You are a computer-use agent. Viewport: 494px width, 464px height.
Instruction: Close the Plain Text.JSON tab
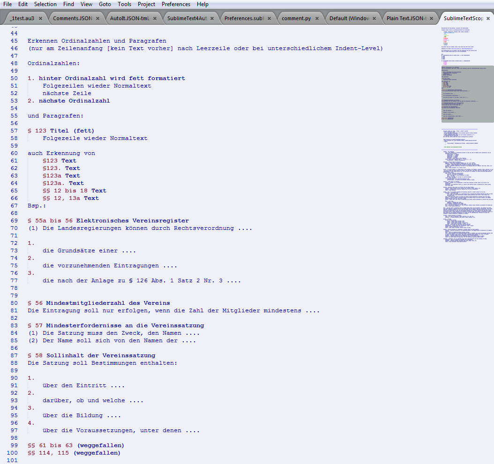[x=431, y=19]
